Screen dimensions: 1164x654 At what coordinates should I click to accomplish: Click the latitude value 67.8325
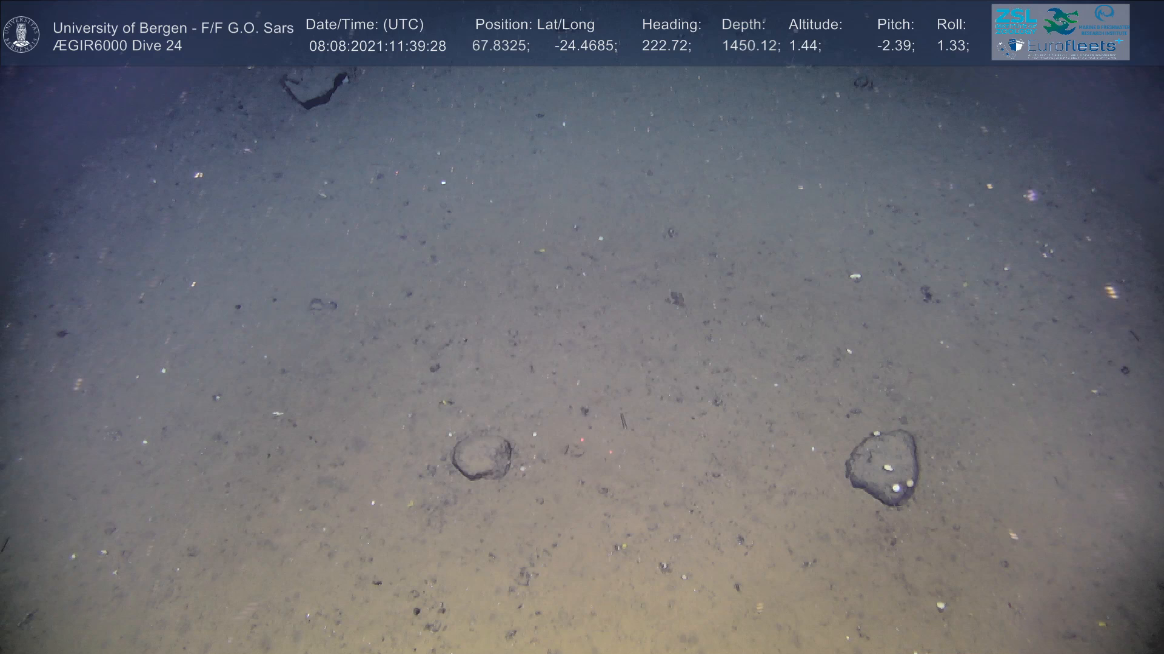[500, 46]
